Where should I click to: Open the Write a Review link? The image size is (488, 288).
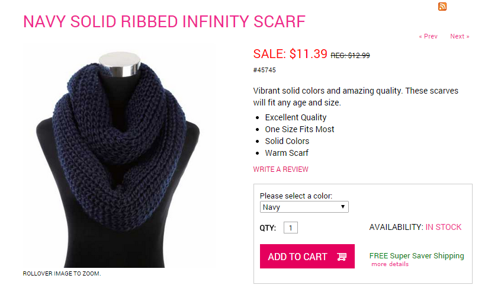tap(281, 169)
